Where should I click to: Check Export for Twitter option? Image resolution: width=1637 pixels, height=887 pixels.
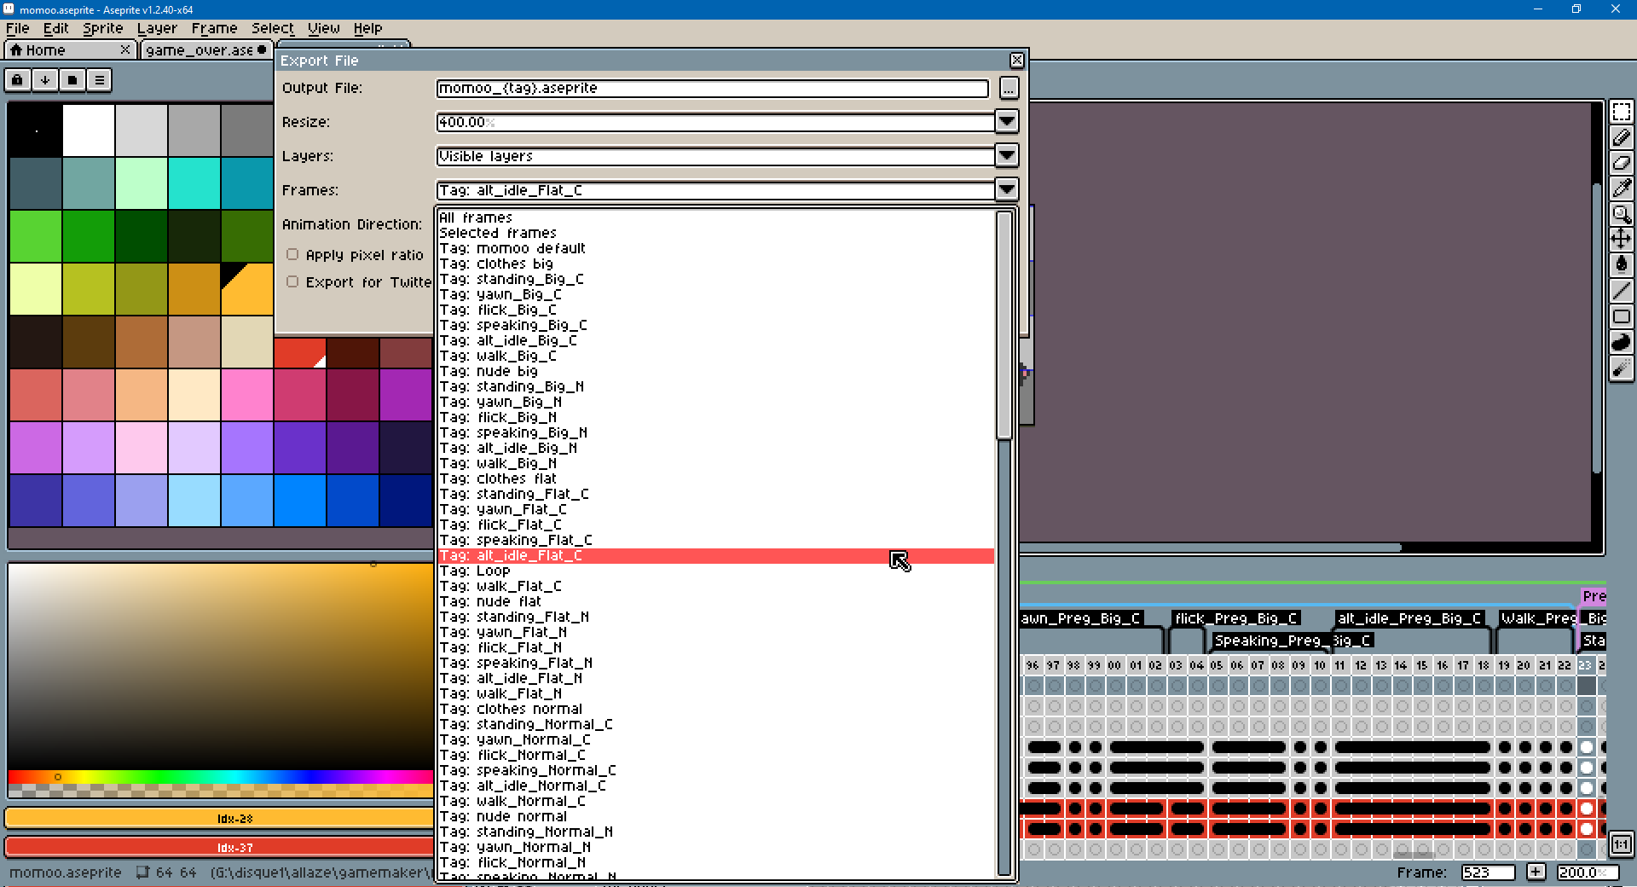[x=292, y=281]
